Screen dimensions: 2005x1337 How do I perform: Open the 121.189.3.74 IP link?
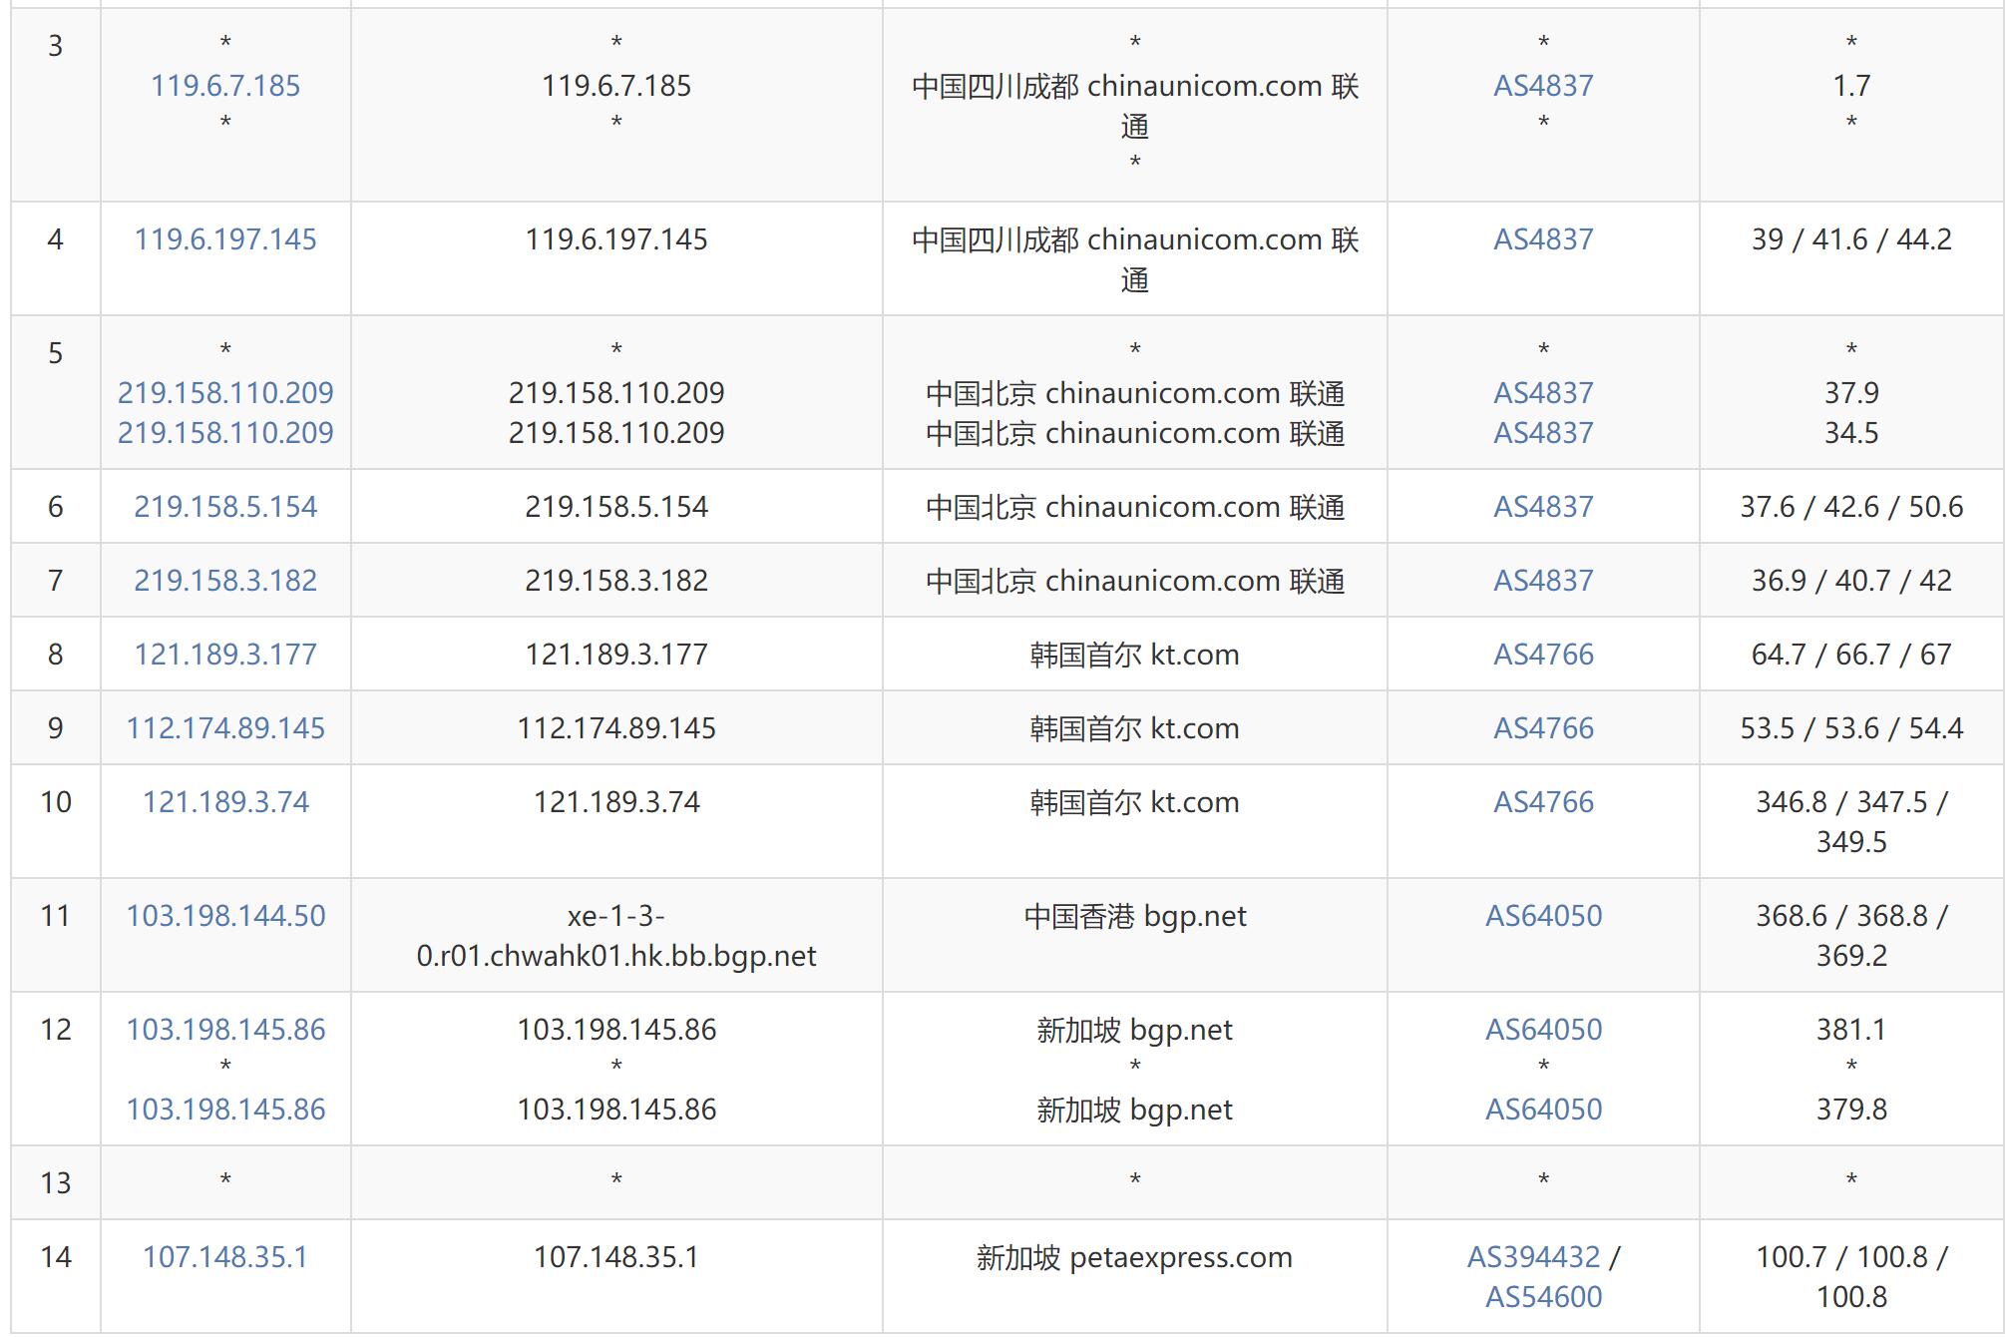(x=225, y=802)
